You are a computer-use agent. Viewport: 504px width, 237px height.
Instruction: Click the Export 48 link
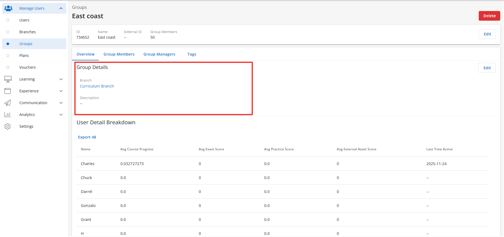pyautogui.click(x=87, y=137)
